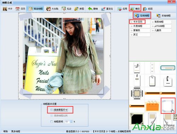Select the 爱情类 category
This screenshot has height=134, width=177.
click(140, 30)
